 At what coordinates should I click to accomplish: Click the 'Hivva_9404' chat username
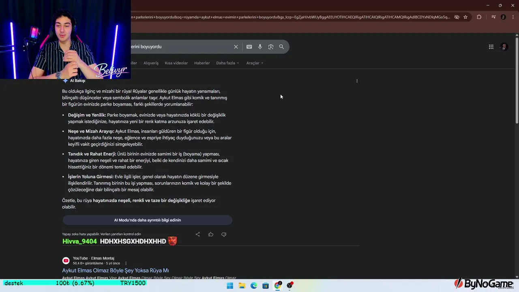tap(79, 241)
